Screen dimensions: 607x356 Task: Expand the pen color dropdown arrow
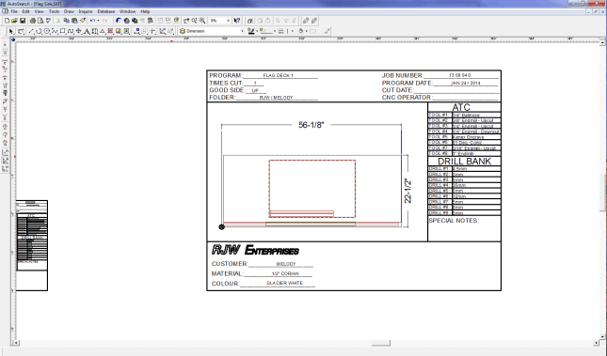[257, 31]
